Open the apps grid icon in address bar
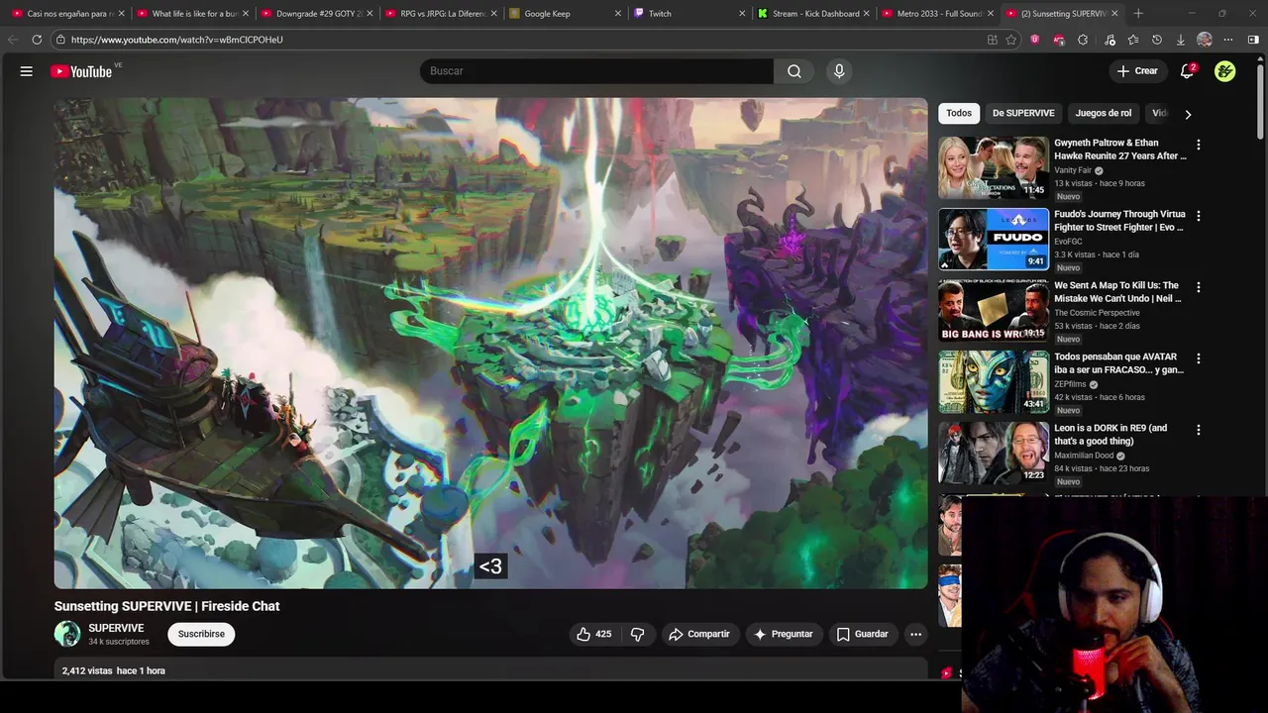1268x713 pixels. tap(992, 40)
